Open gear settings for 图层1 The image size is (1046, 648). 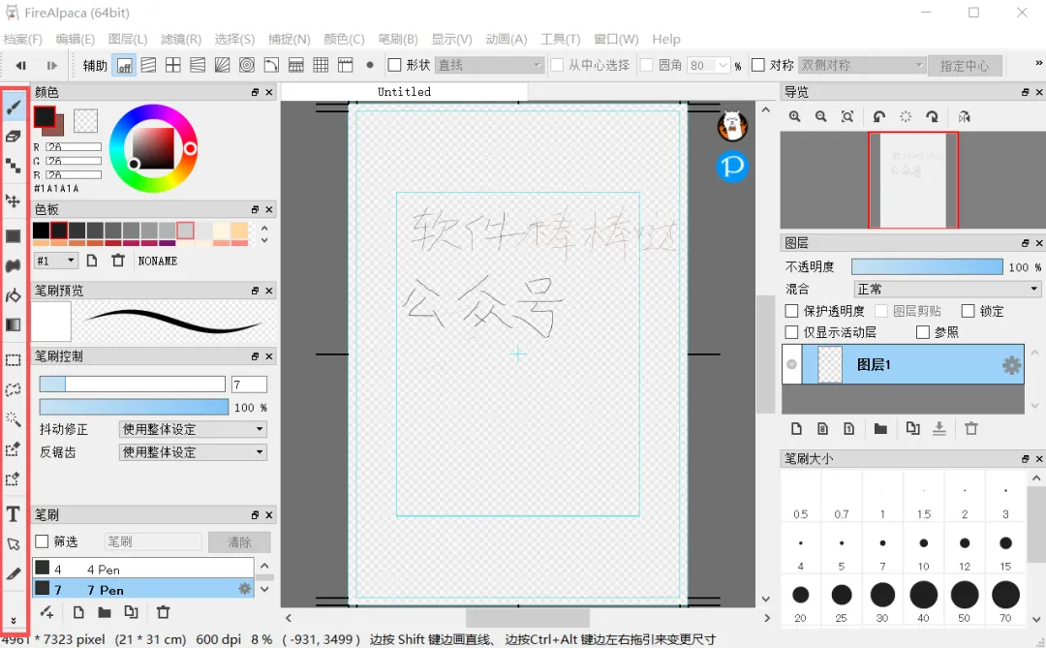1011,365
